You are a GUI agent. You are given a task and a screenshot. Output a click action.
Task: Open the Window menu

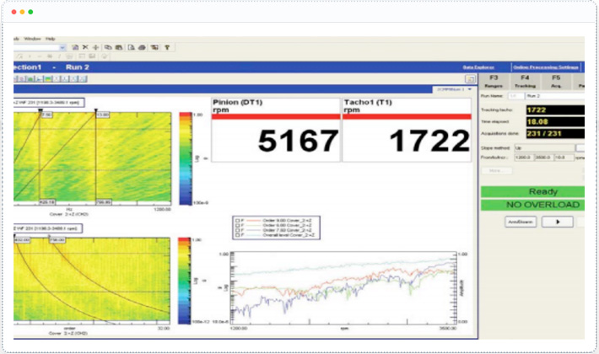tap(32, 38)
